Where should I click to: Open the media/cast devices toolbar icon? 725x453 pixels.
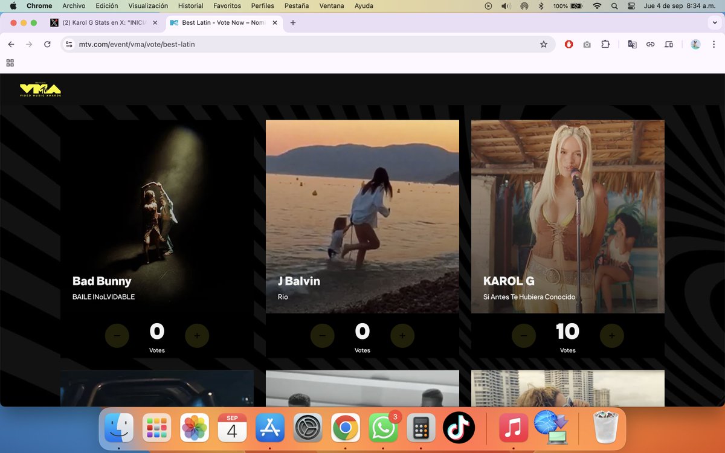(x=668, y=44)
